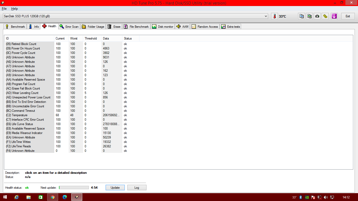Image resolution: width=358 pixels, height=201 pixels.
Task: Select the Erase Fail Block Count row
Action: [72, 88]
